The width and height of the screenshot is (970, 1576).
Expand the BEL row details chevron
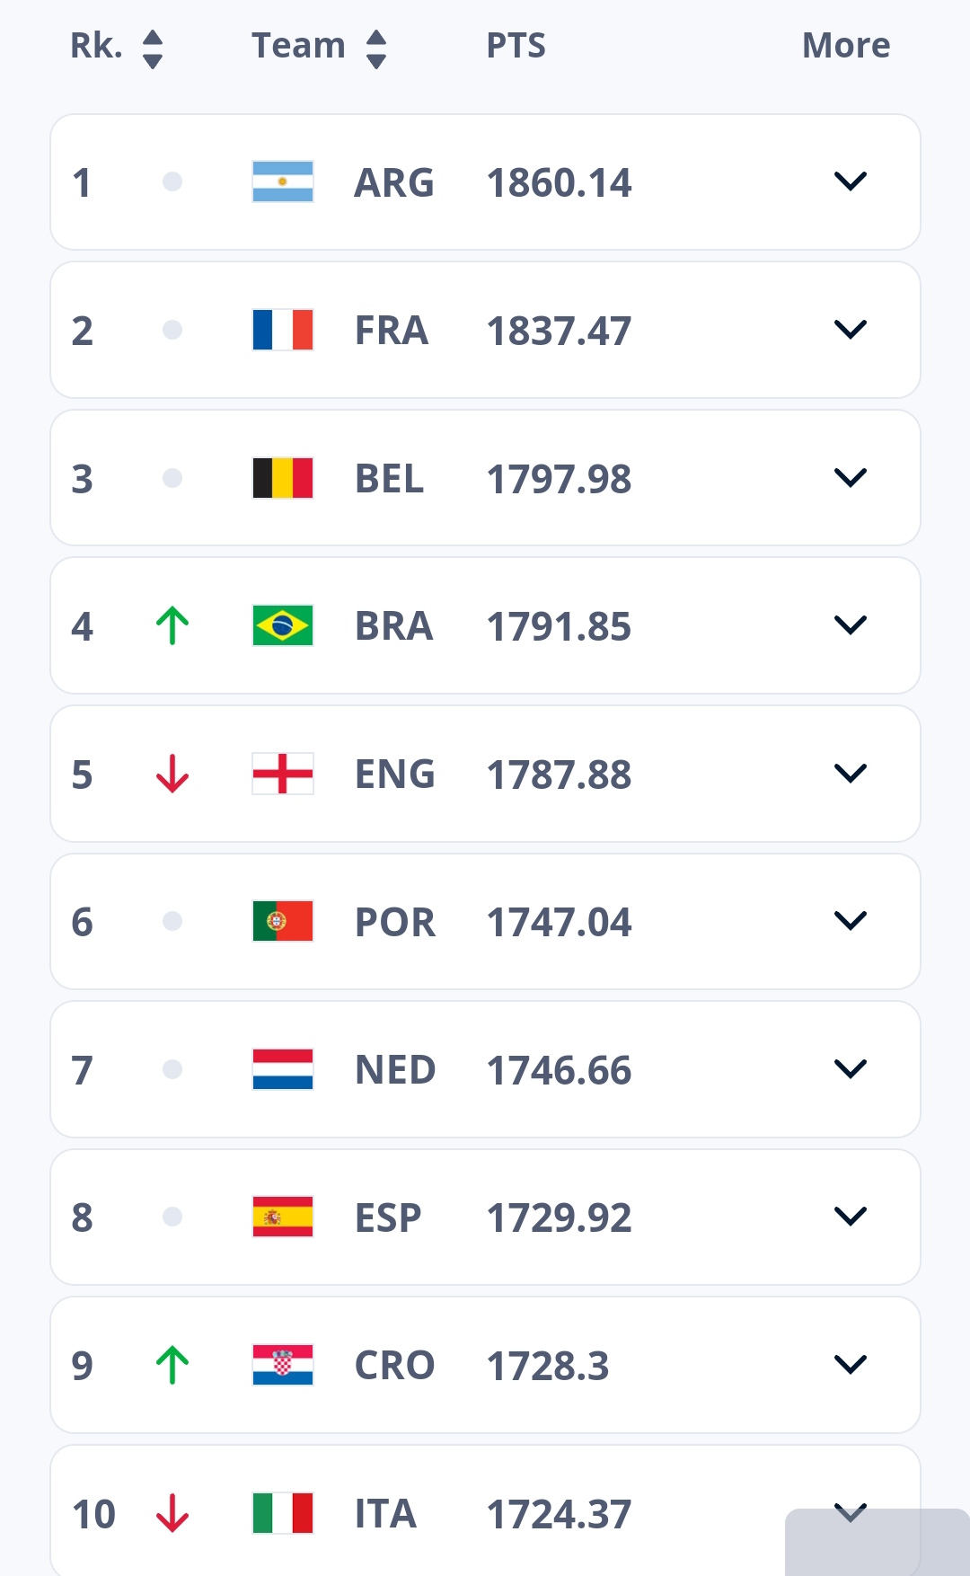(850, 477)
